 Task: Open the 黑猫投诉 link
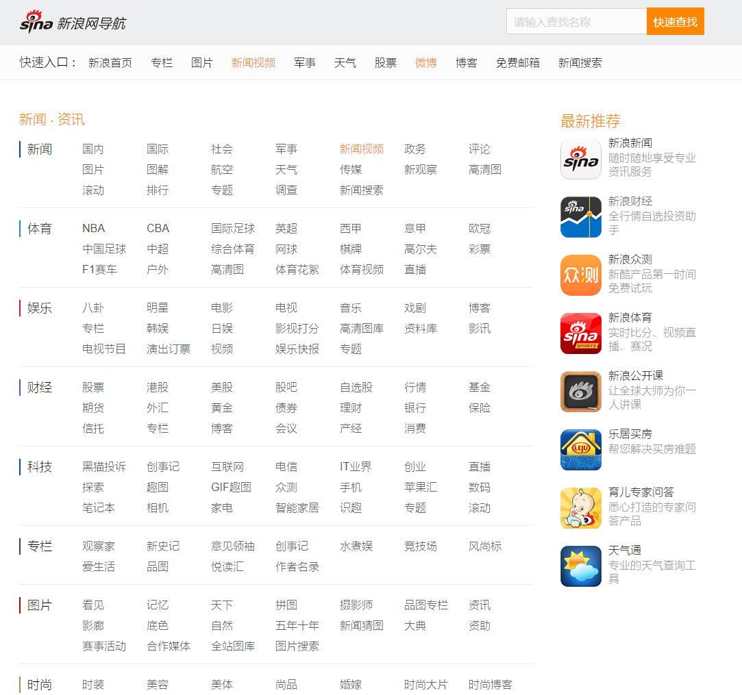(104, 467)
